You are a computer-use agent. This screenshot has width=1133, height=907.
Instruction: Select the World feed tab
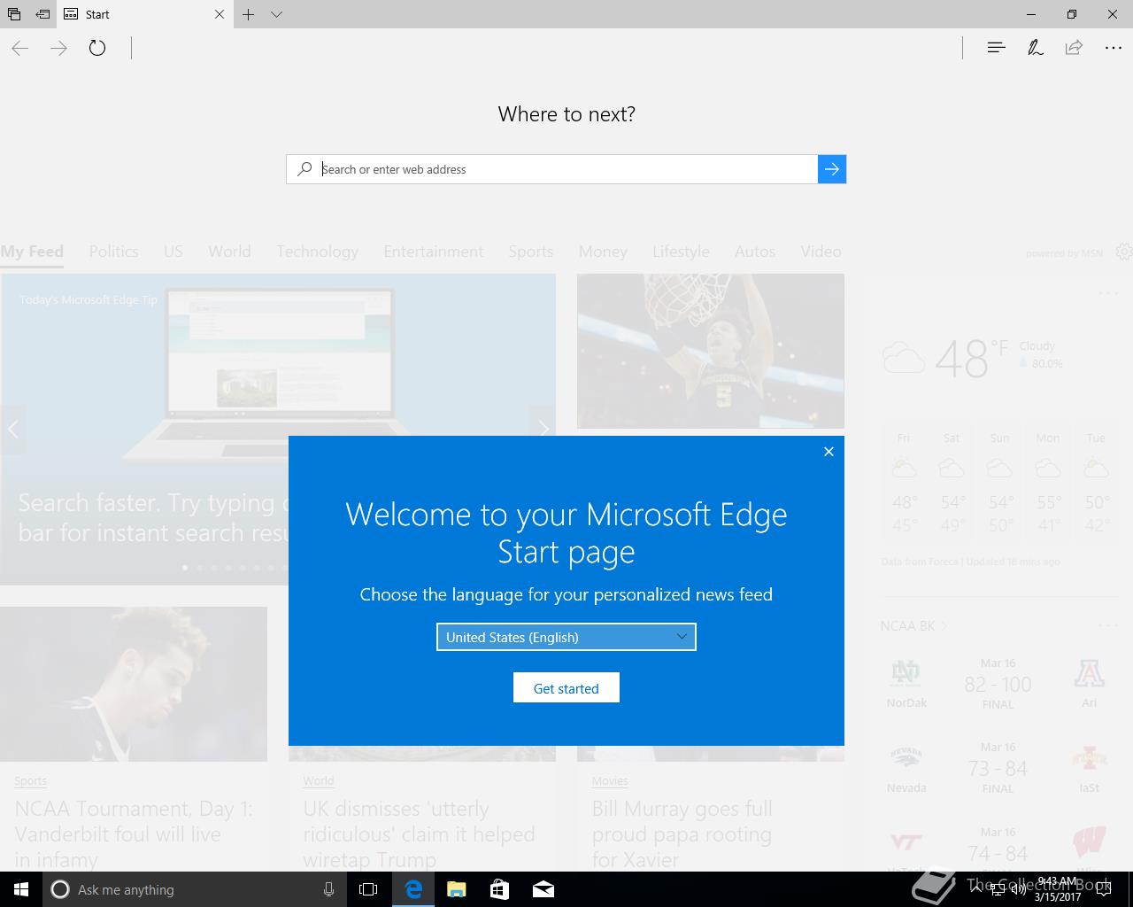[x=229, y=252]
